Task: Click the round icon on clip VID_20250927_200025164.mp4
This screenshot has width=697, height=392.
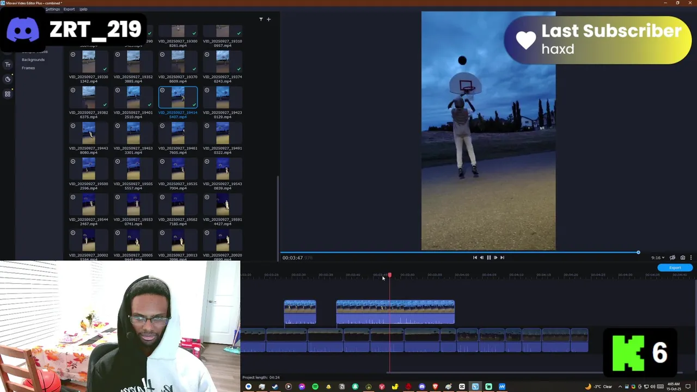Action: pos(73,233)
